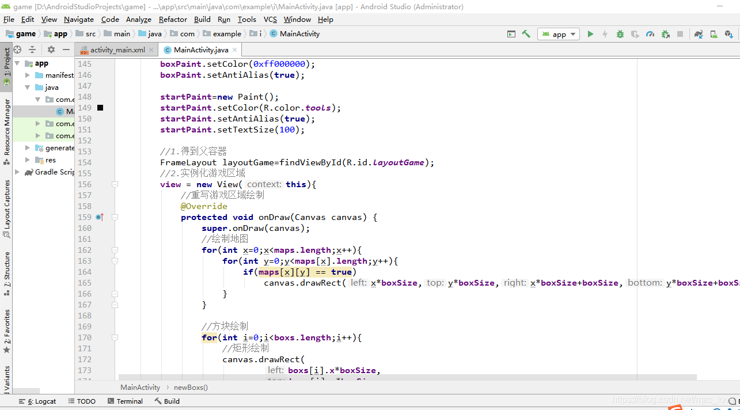The image size is (740, 410).
Task: Open the Build menu
Action: click(x=202, y=19)
